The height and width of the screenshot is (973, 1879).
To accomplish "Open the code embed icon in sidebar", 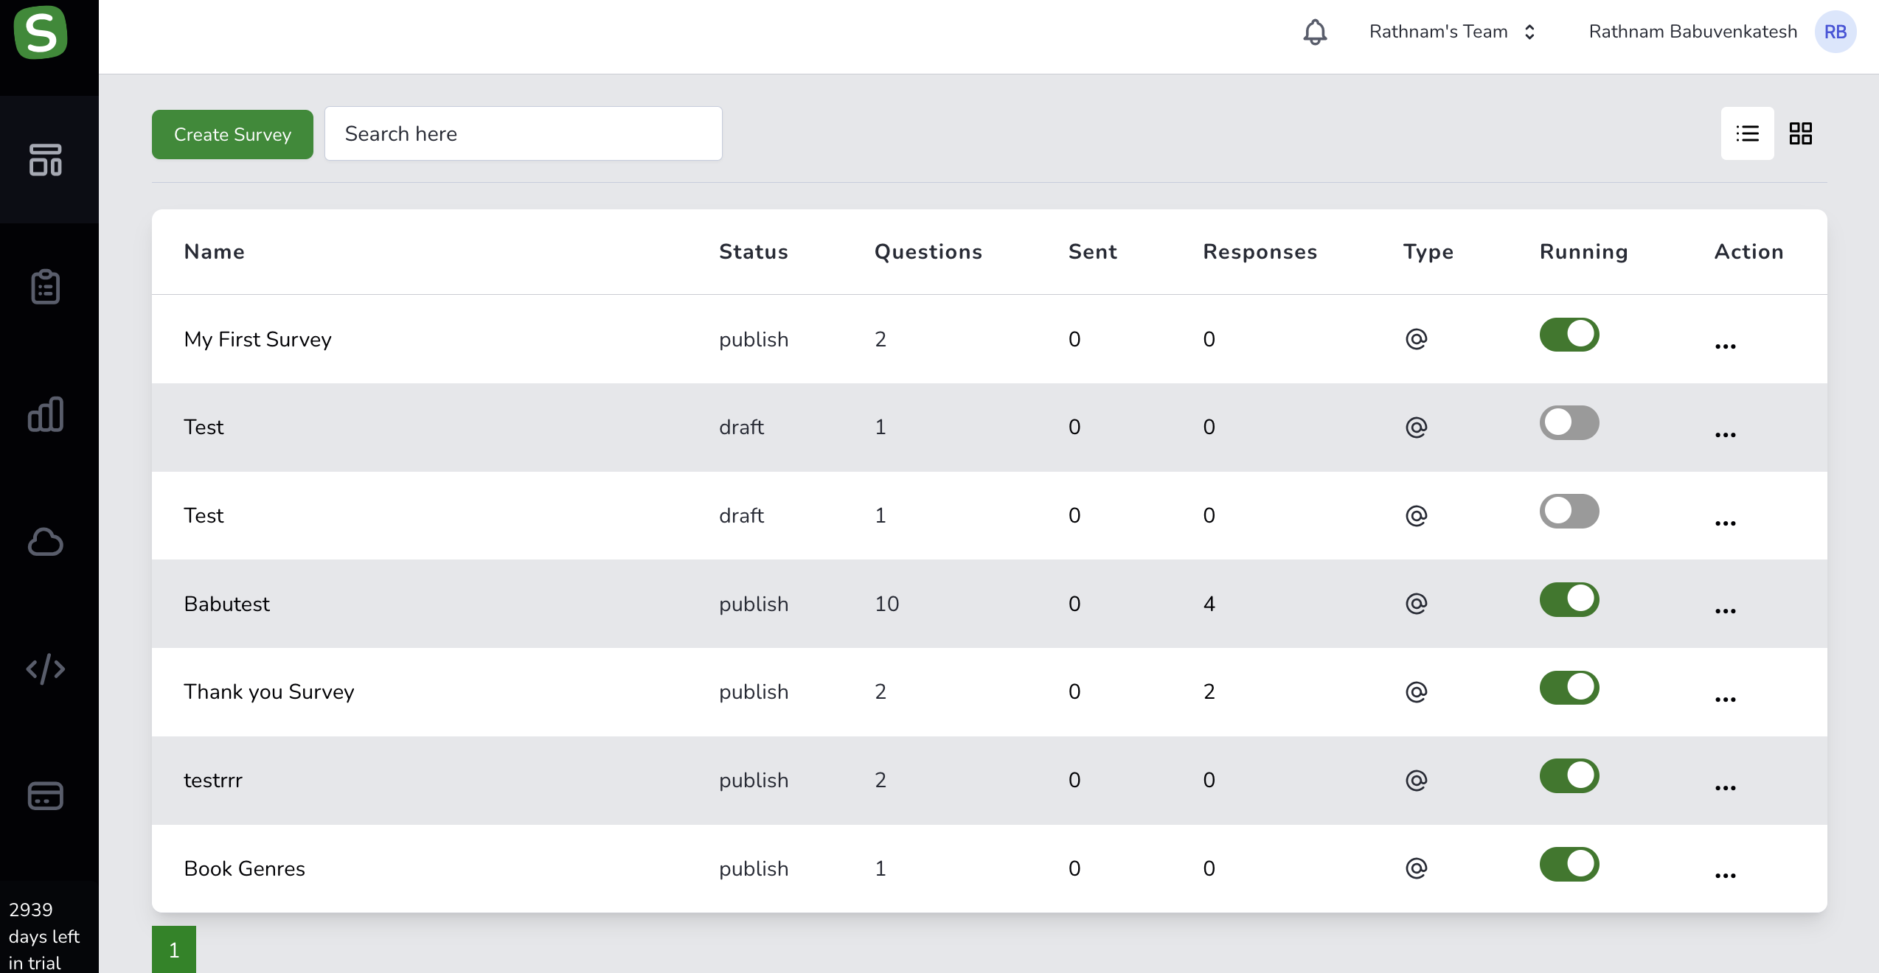I will [45, 669].
